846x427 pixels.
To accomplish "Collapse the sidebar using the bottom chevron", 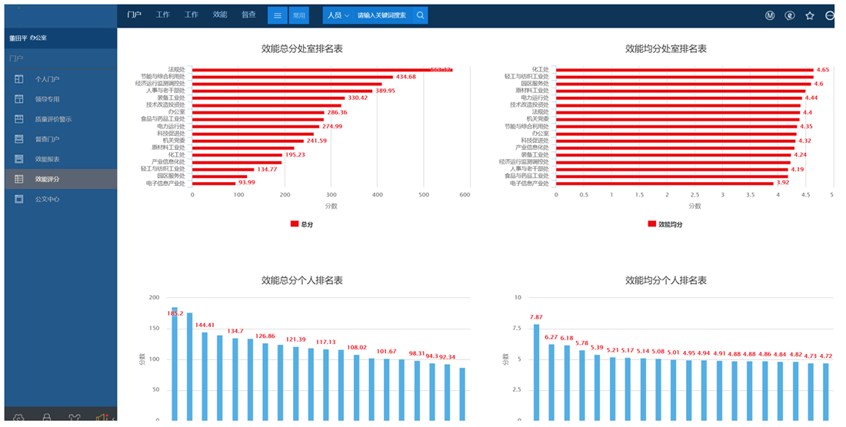I will pyautogui.click(x=114, y=419).
